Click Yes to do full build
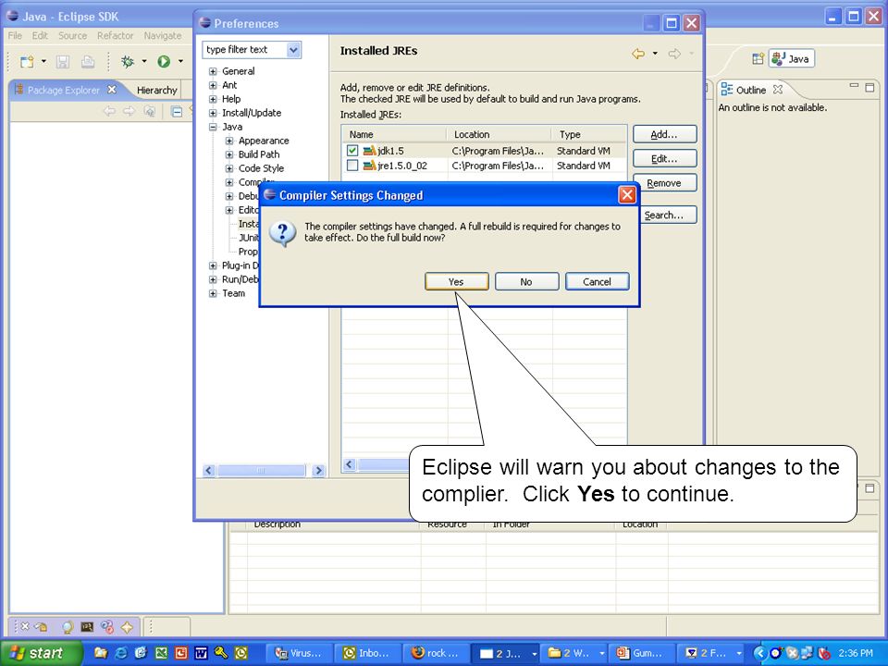 point(456,281)
